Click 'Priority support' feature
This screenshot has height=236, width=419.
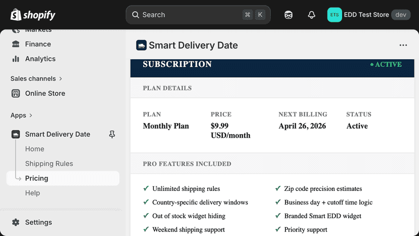[306, 229]
